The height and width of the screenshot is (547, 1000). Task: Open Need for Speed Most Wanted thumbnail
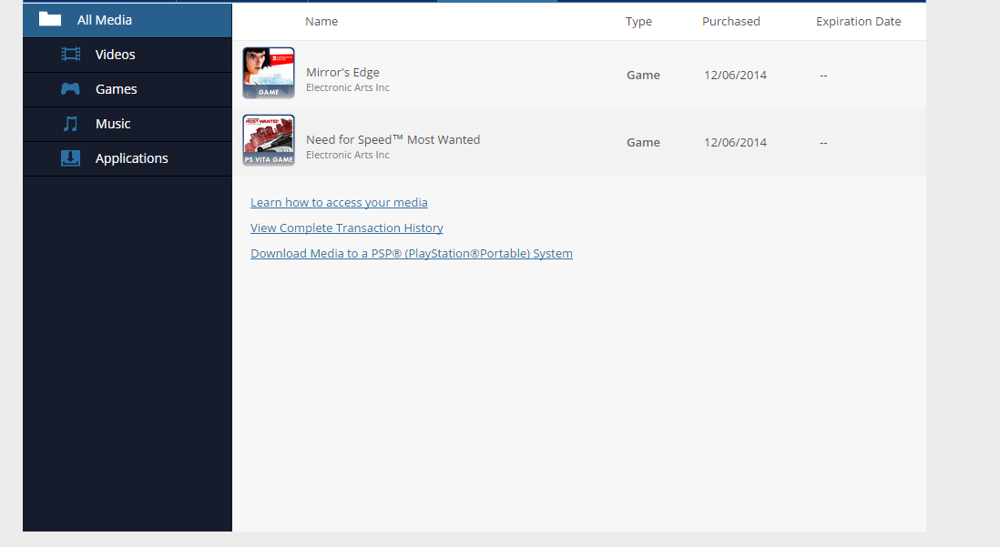[269, 140]
